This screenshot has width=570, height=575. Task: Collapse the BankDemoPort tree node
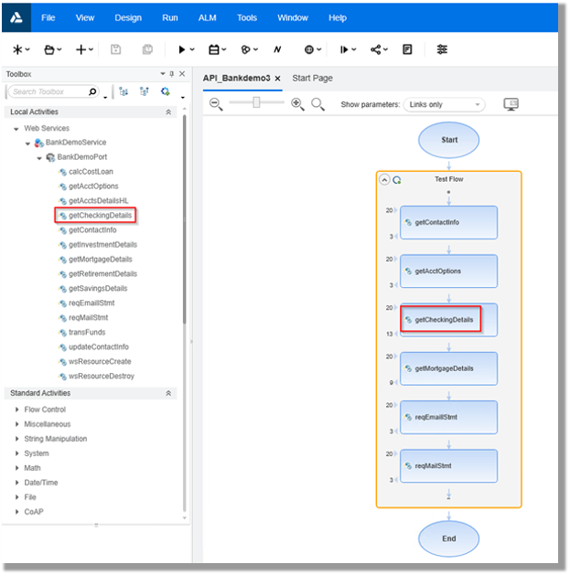39,158
